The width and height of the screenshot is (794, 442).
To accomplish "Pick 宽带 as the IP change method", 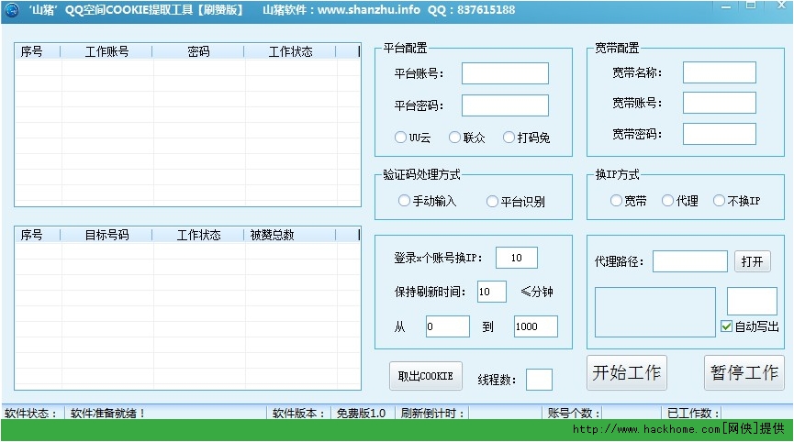I will point(617,201).
